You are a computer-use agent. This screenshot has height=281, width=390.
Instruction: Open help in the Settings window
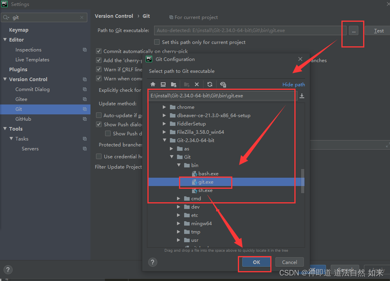(x=8, y=270)
